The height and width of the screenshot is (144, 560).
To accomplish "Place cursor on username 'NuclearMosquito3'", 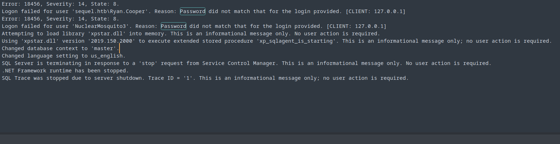I will (x=100, y=26).
